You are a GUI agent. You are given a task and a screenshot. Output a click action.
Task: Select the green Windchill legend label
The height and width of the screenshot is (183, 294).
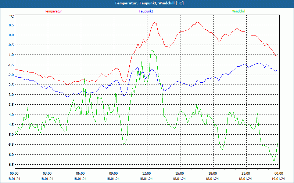(239, 11)
